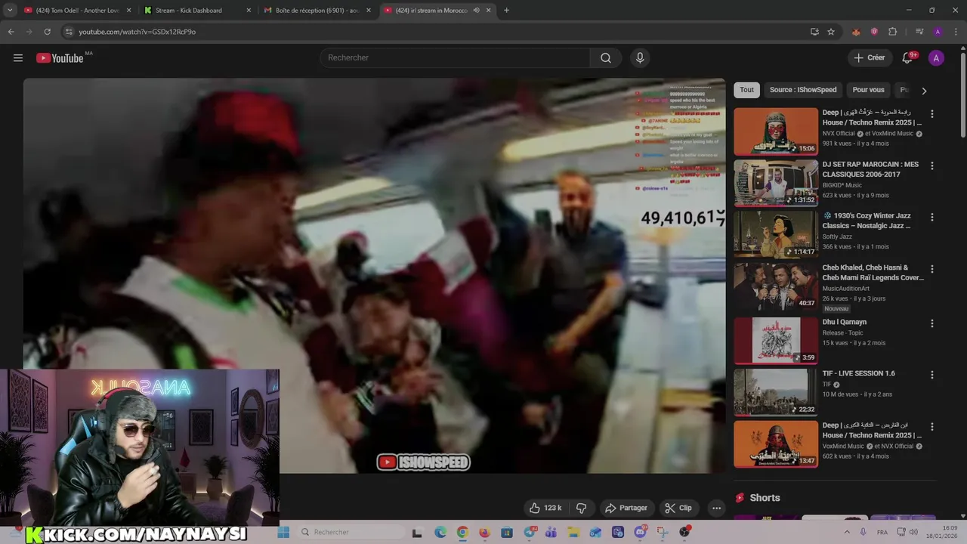
Task: Go to the YouTube home logo
Action: pyautogui.click(x=60, y=58)
